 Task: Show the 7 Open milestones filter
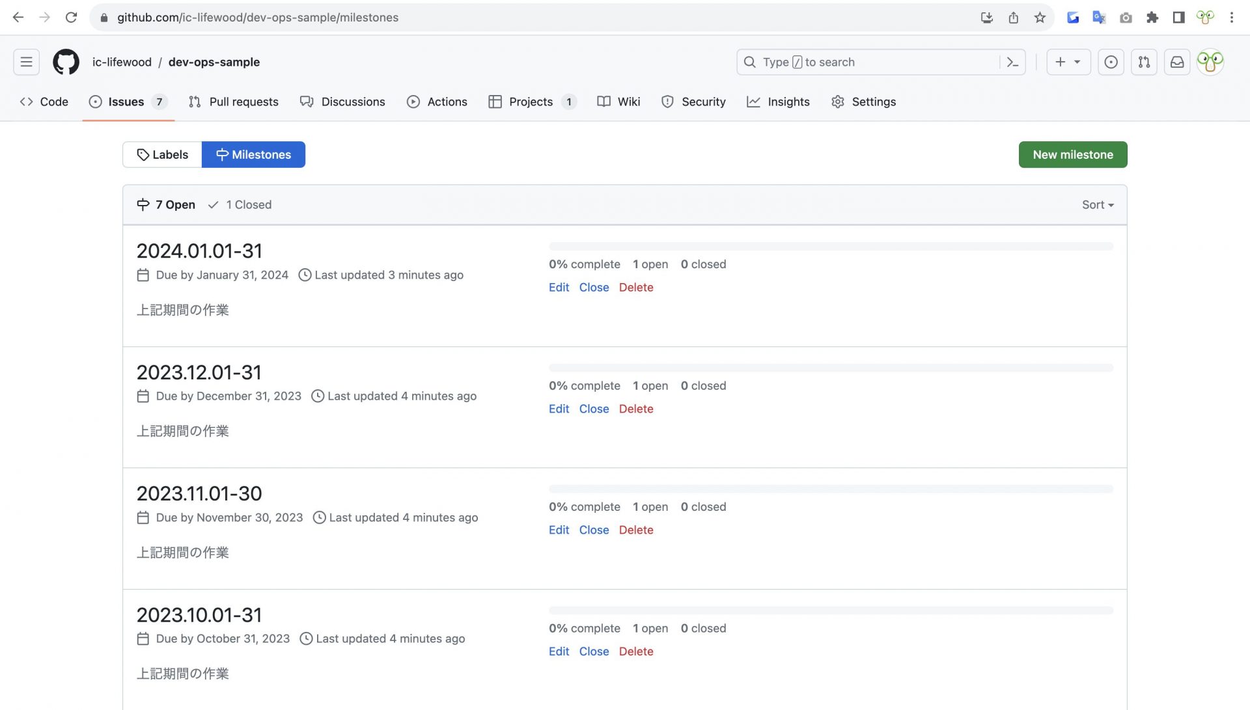coord(166,204)
